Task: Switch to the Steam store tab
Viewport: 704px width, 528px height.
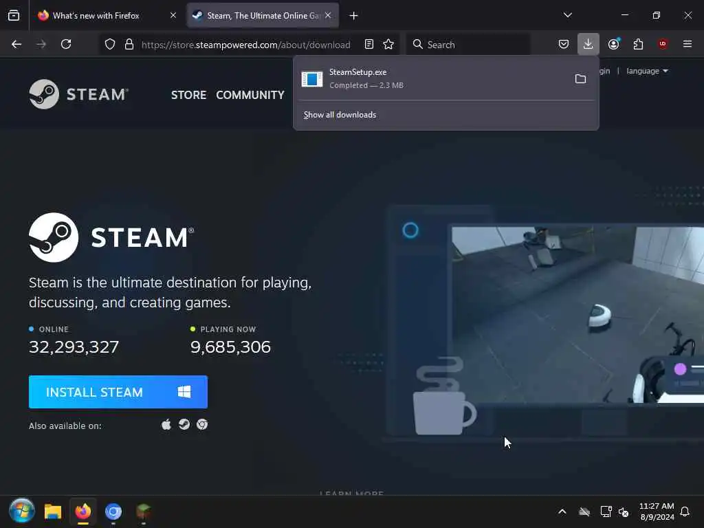Action: pyautogui.click(x=263, y=16)
